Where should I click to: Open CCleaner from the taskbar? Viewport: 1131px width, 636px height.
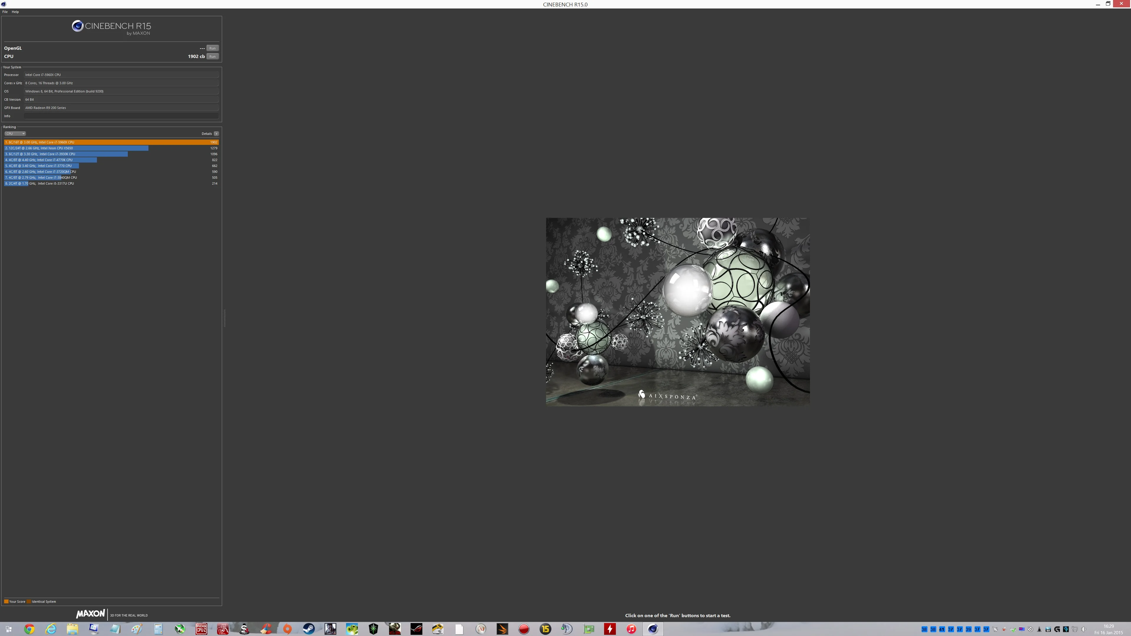pos(266,629)
